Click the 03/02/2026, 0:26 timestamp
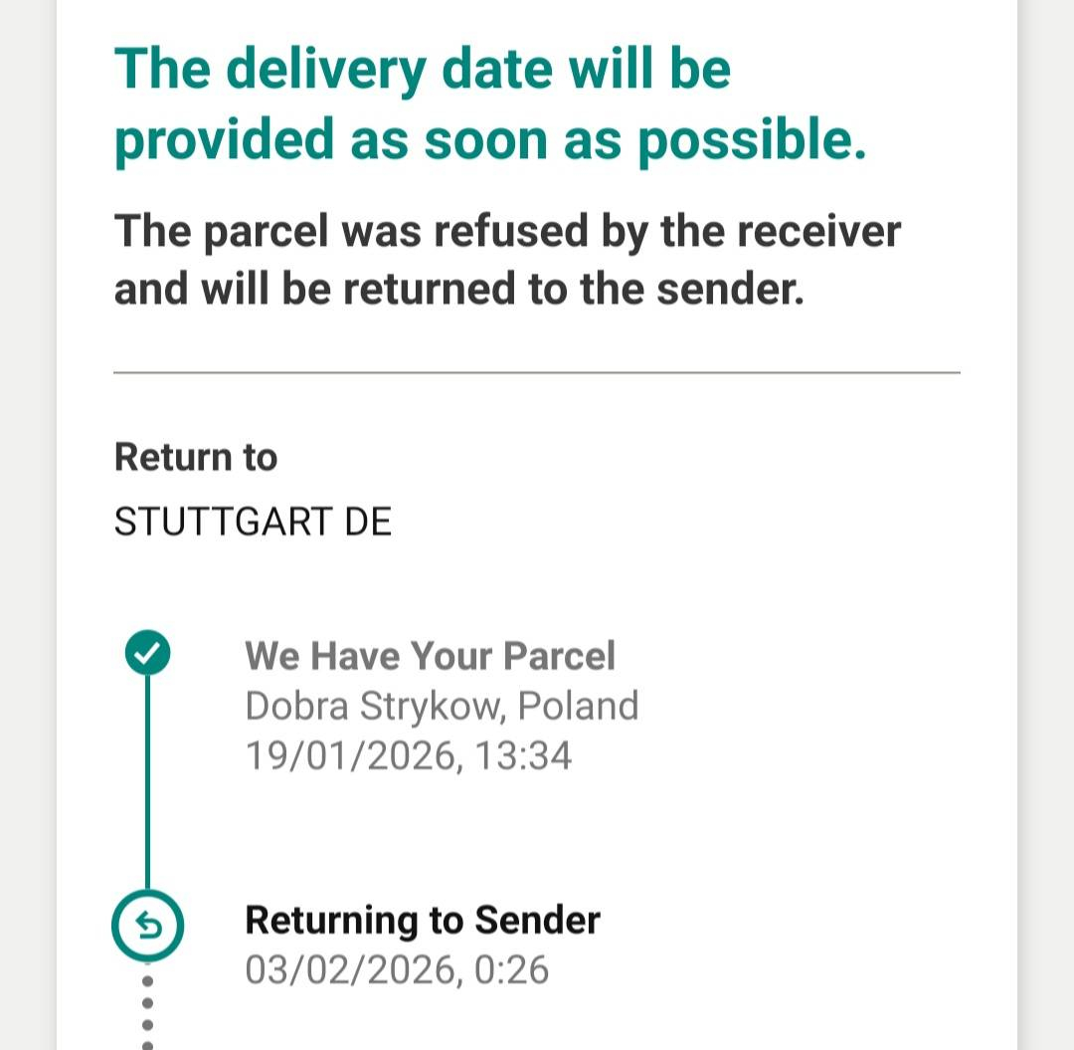 click(x=396, y=969)
